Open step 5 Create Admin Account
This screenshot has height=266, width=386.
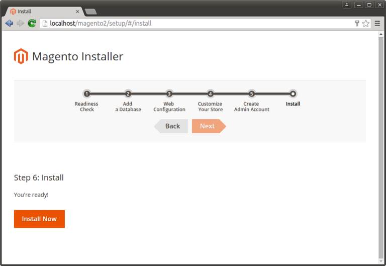tap(251, 94)
